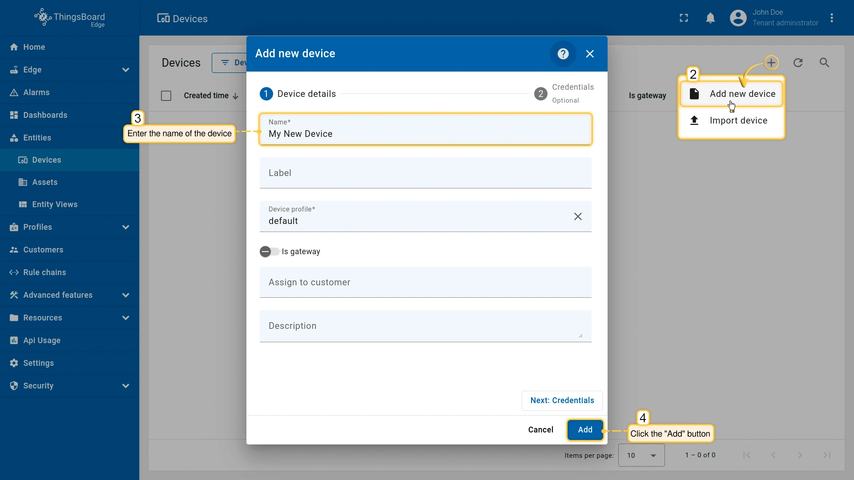The width and height of the screenshot is (854, 480).
Task: Toggle fullscreen mode icon
Action: click(684, 18)
